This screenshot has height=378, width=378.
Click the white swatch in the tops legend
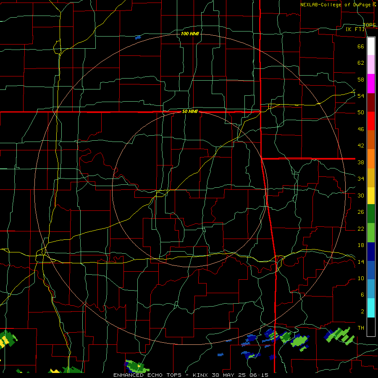(371, 46)
